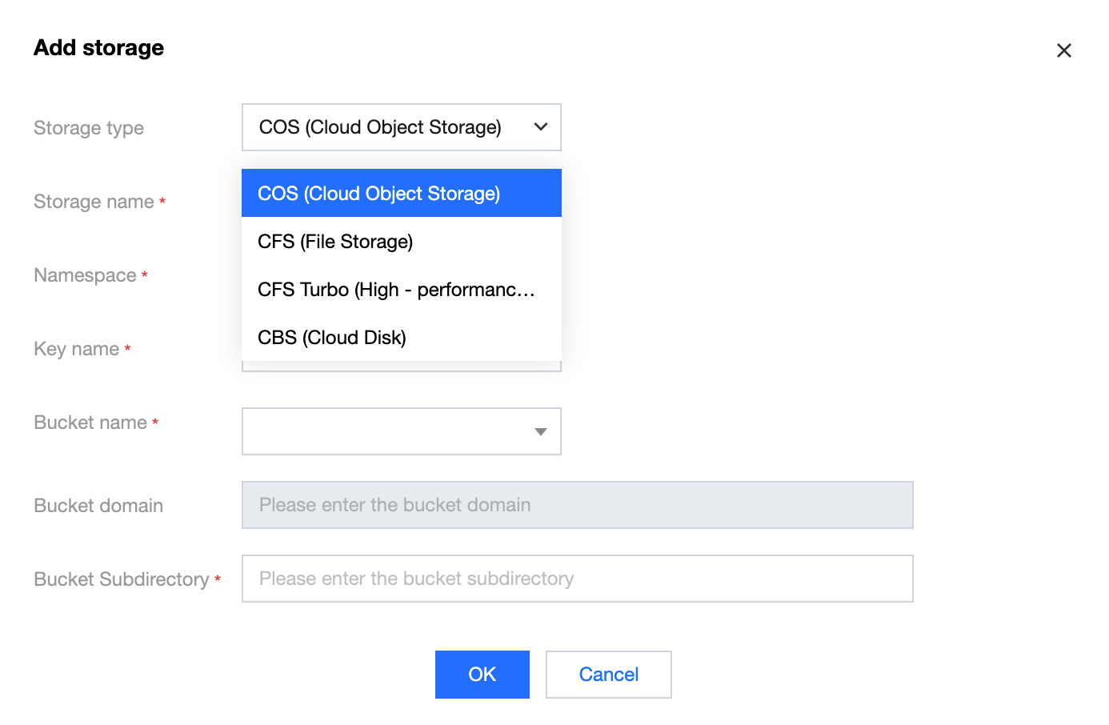Choose the highlighted COS (Cloud Object Storage) option
1109x725 pixels.
point(378,194)
